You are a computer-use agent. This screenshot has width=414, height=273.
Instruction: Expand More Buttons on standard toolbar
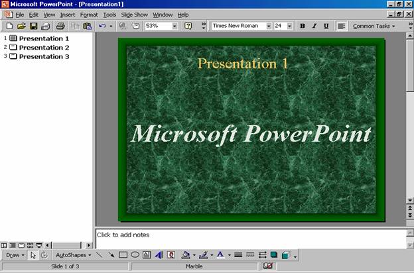(x=204, y=26)
